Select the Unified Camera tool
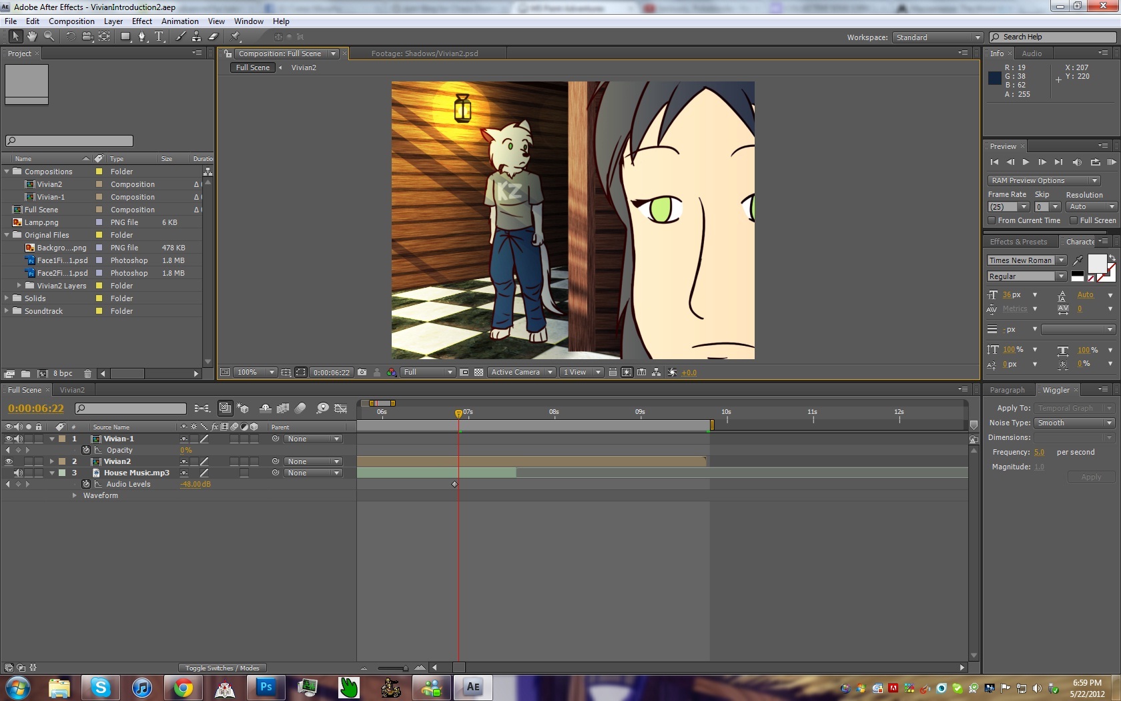This screenshot has height=701, width=1121. (87, 37)
